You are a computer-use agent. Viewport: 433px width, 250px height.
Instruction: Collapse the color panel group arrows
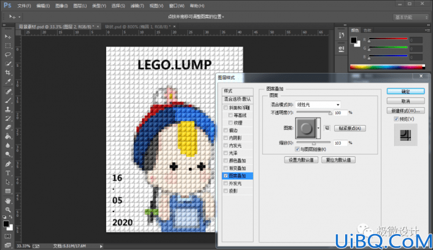coord(427,25)
